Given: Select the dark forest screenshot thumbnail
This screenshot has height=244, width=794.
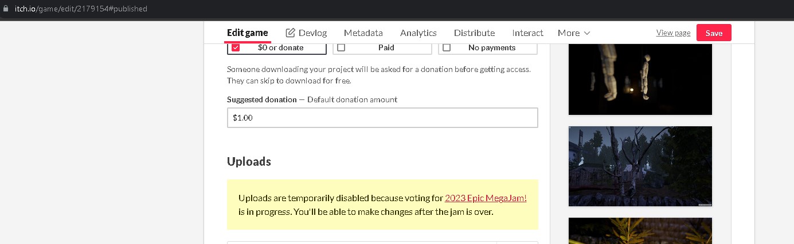Looking at the screenshot, I should coord(640,166).
